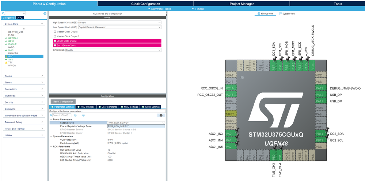Open the Pinout menu
This screenshot has width=365, height=181.
pos(198,9)
